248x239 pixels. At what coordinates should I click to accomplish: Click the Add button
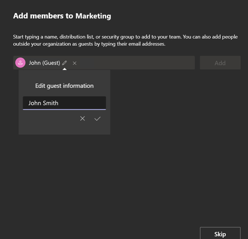point(220,63)
